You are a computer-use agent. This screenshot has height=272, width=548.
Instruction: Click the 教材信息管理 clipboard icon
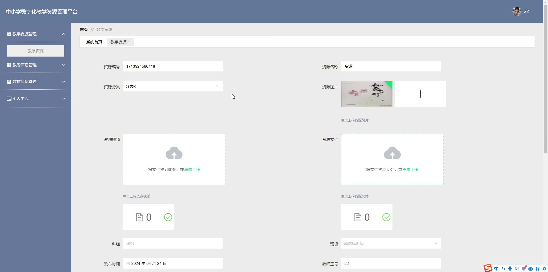tap(9, 82)
